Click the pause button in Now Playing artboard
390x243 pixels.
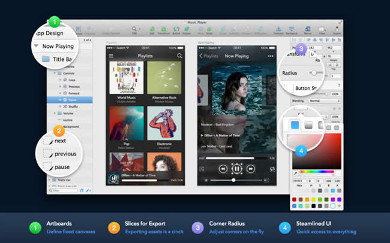point(236,169)
